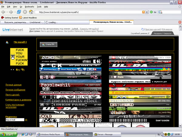Click the выйти logout link
182x137 pixels.
coord(95,29)
